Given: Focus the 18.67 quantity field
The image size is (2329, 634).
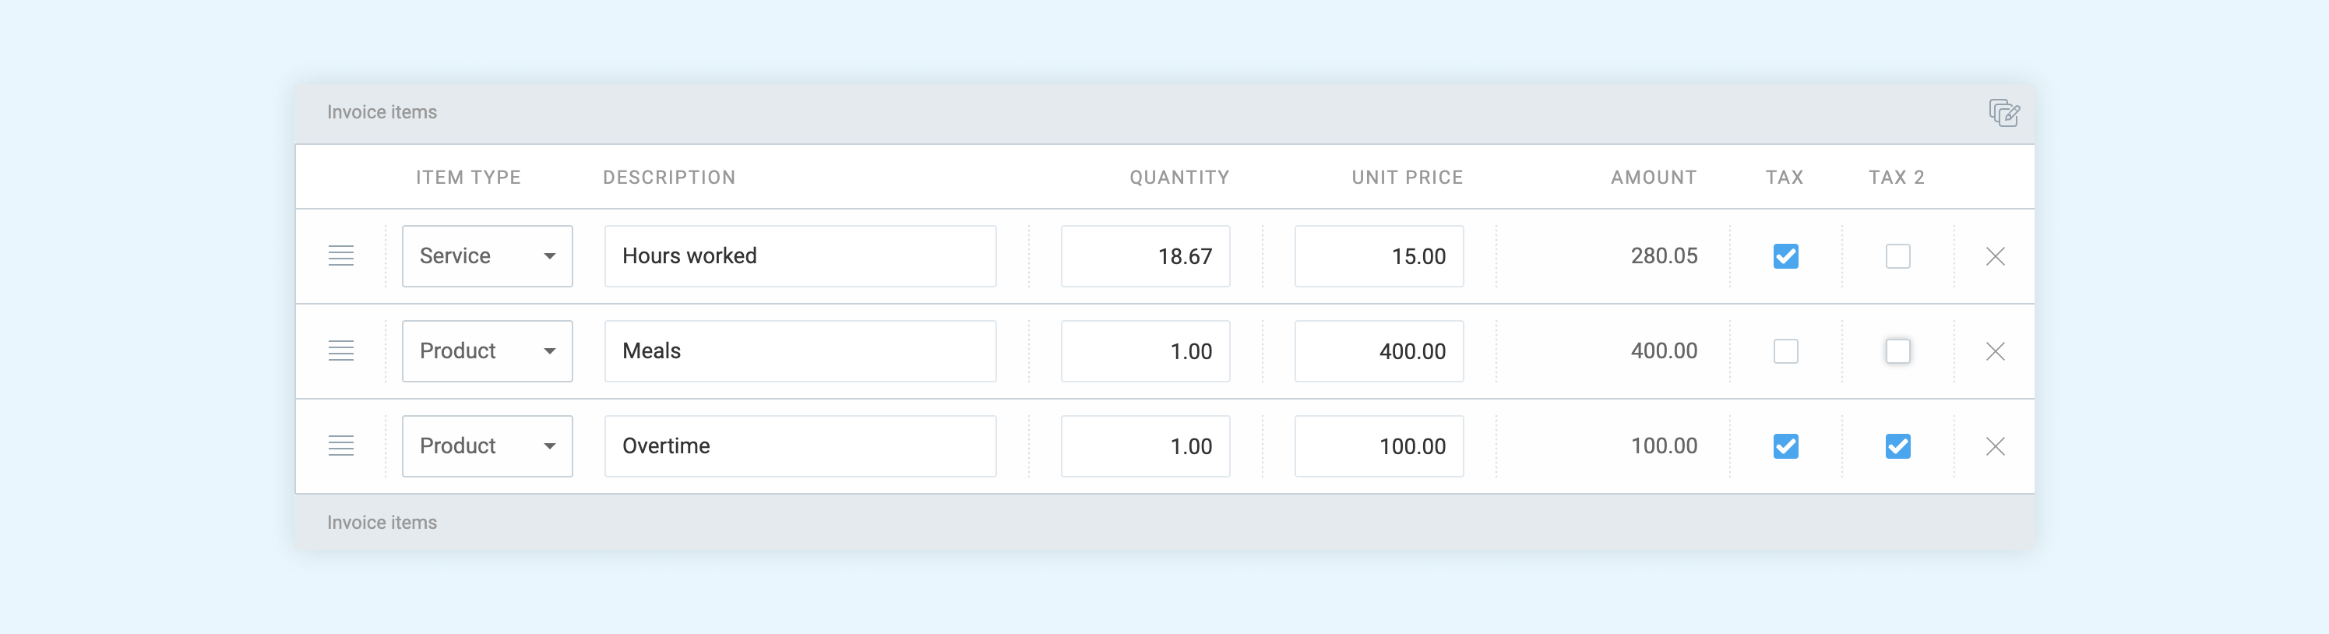Looking at the screenshot, I should click(x=1144, y=256).
